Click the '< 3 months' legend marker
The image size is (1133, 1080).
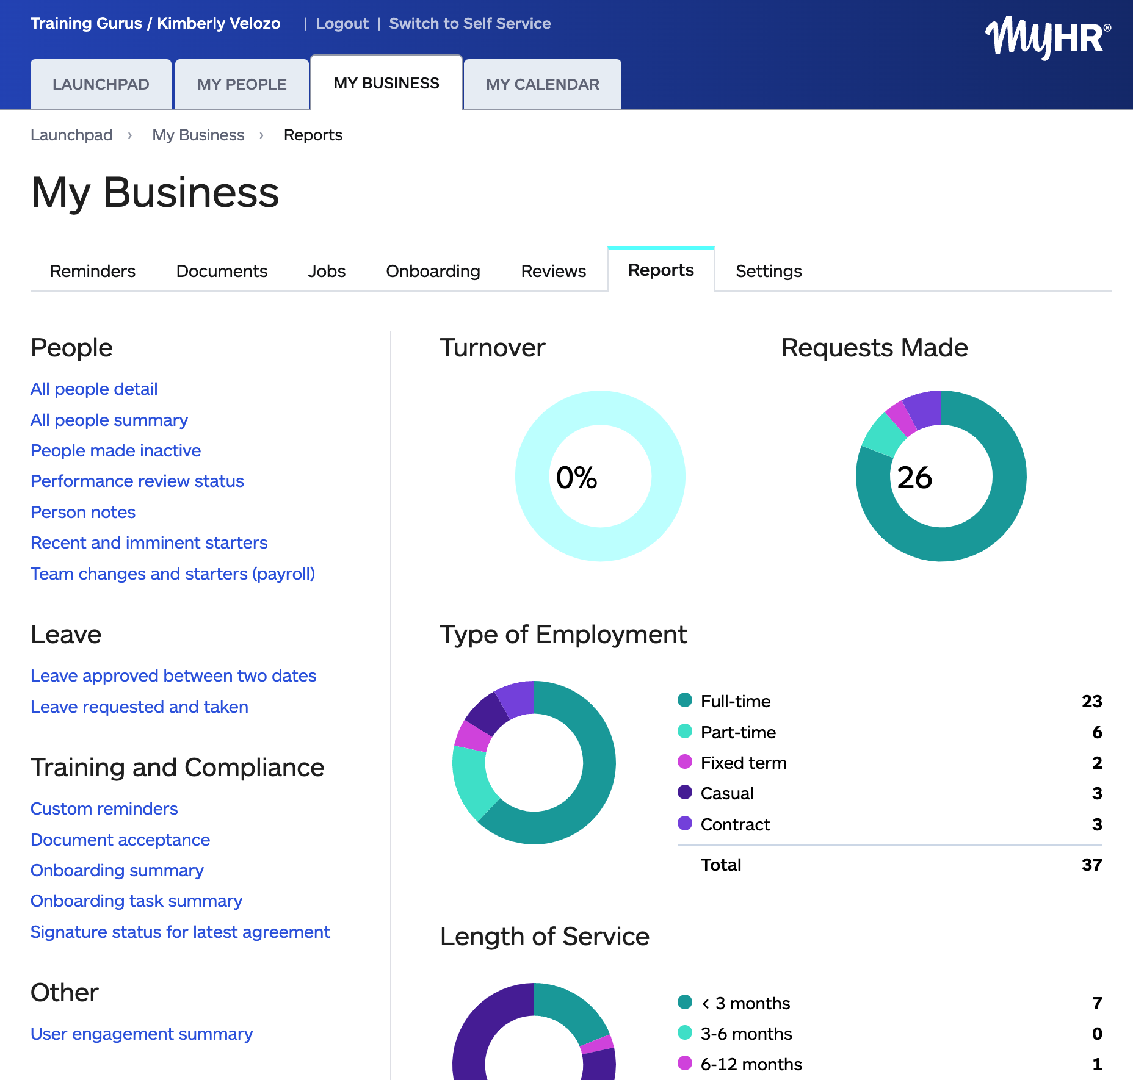tap(684, 1003)
